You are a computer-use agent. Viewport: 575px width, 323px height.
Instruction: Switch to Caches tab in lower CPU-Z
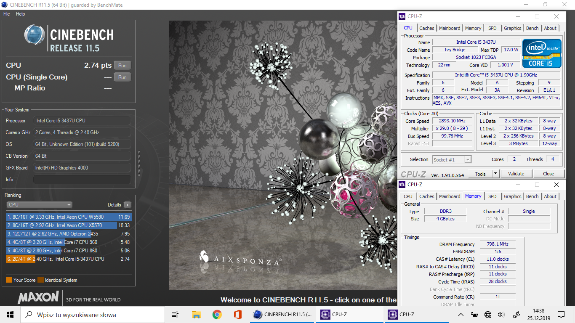tap(426, 196)
